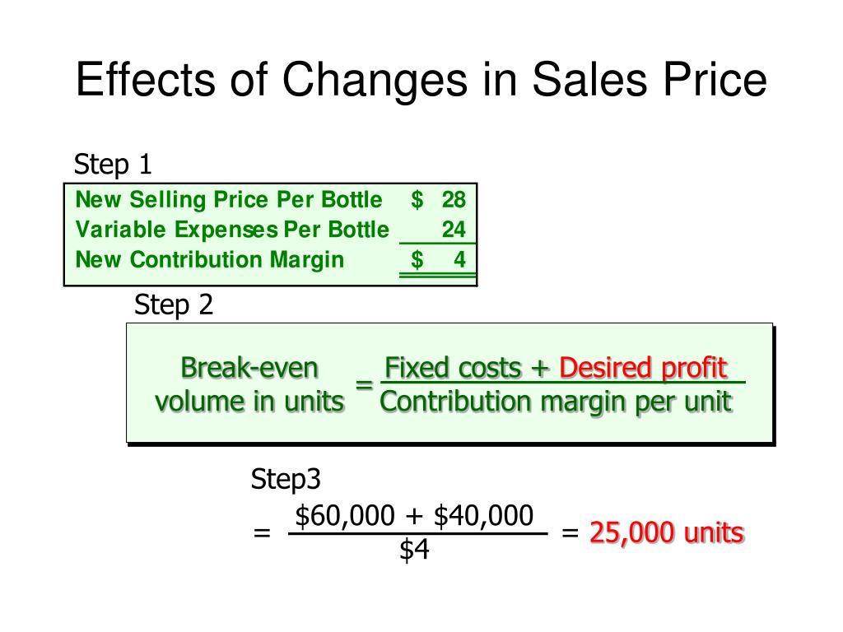
Task: Select the $40,000 desired profit amount
Action: coord(483,516)
